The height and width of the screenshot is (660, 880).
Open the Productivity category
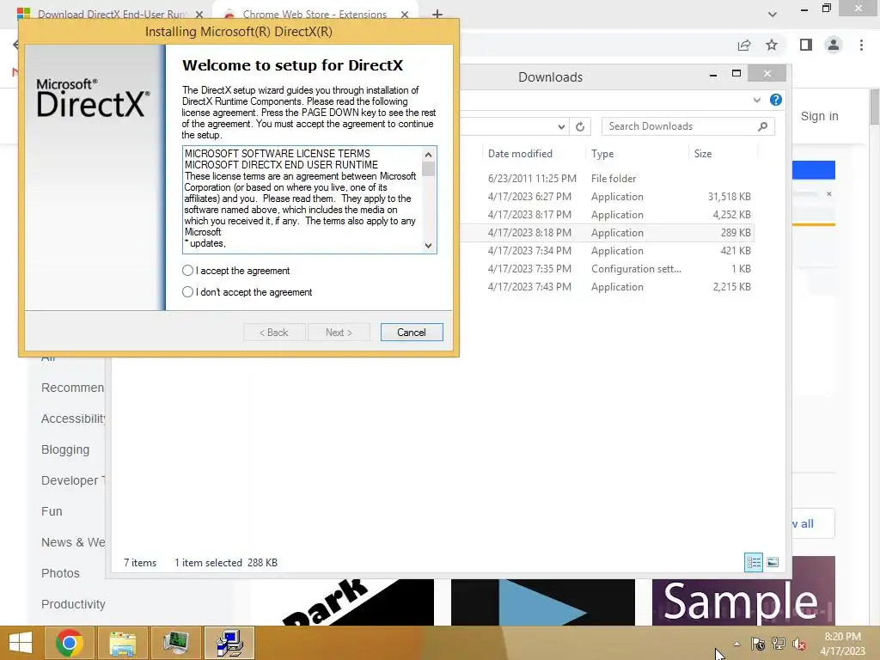73,604
